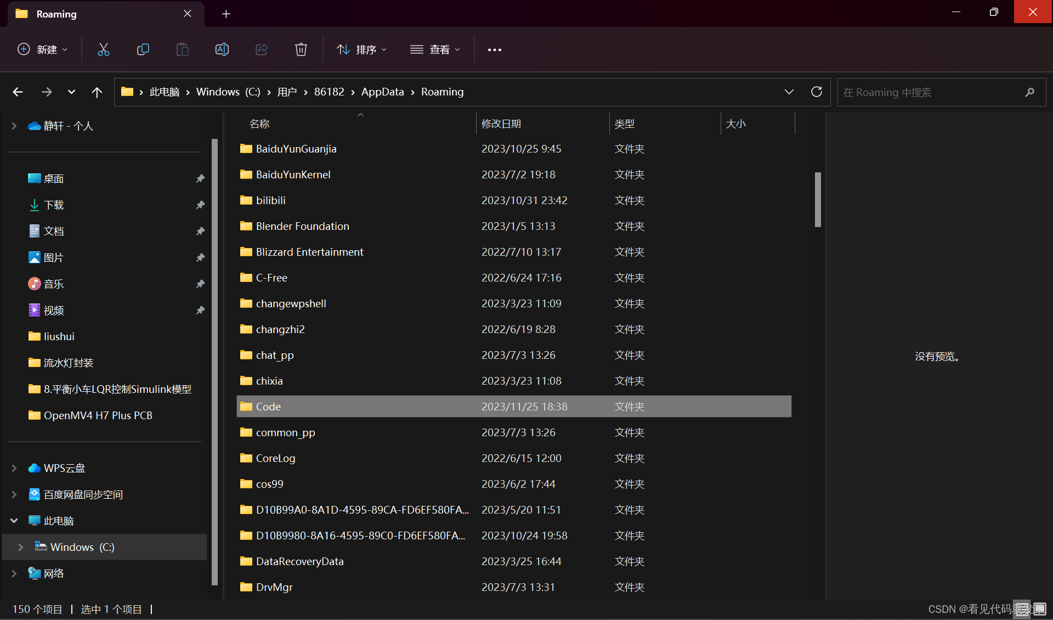The width and height of the screenshot is (1053, 620).
Task: Navigate back with the left arrow
Action: pos(18,92)
